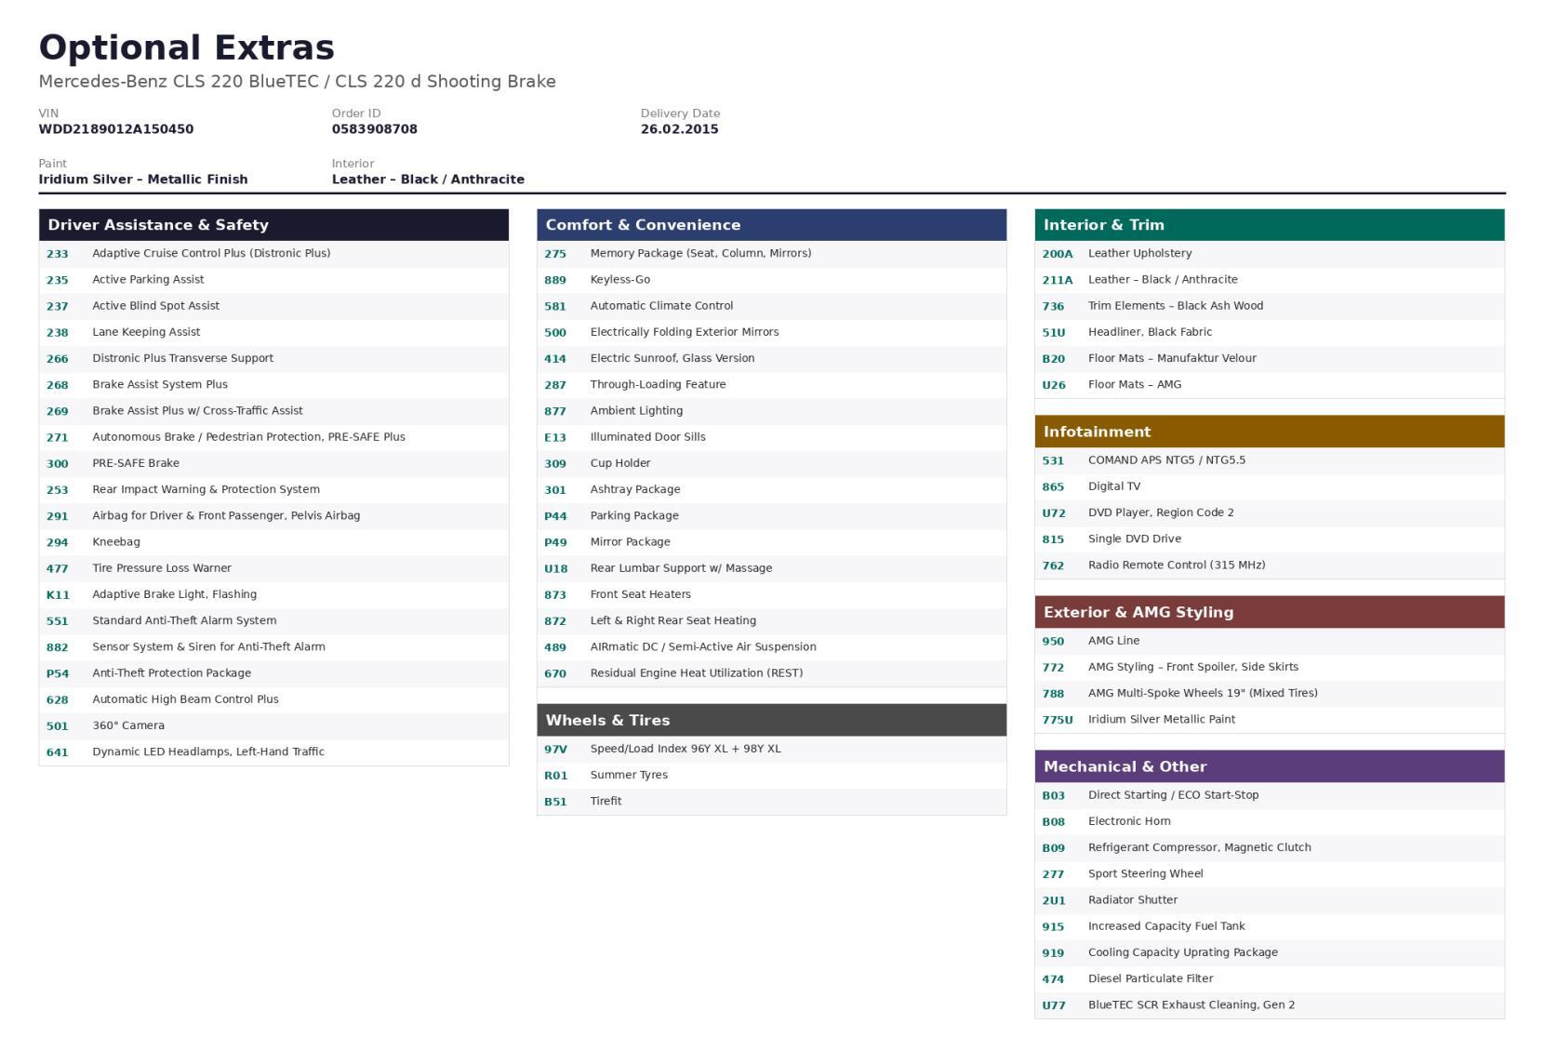This screenshot has height=1051, width=1544.
Task: Click "Automatic High Beam Control Plus" entry
Action: [273, 699]
